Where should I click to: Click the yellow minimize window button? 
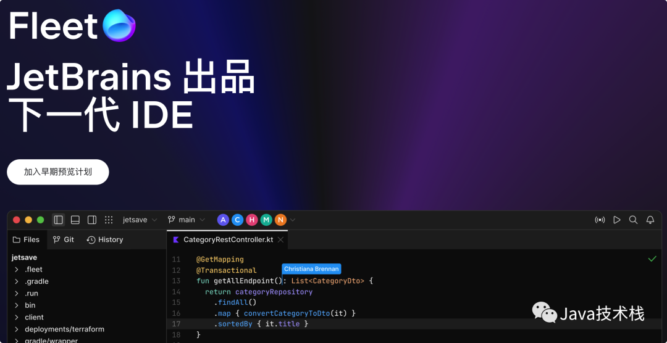pyautogui.click(x=28, y=220)
